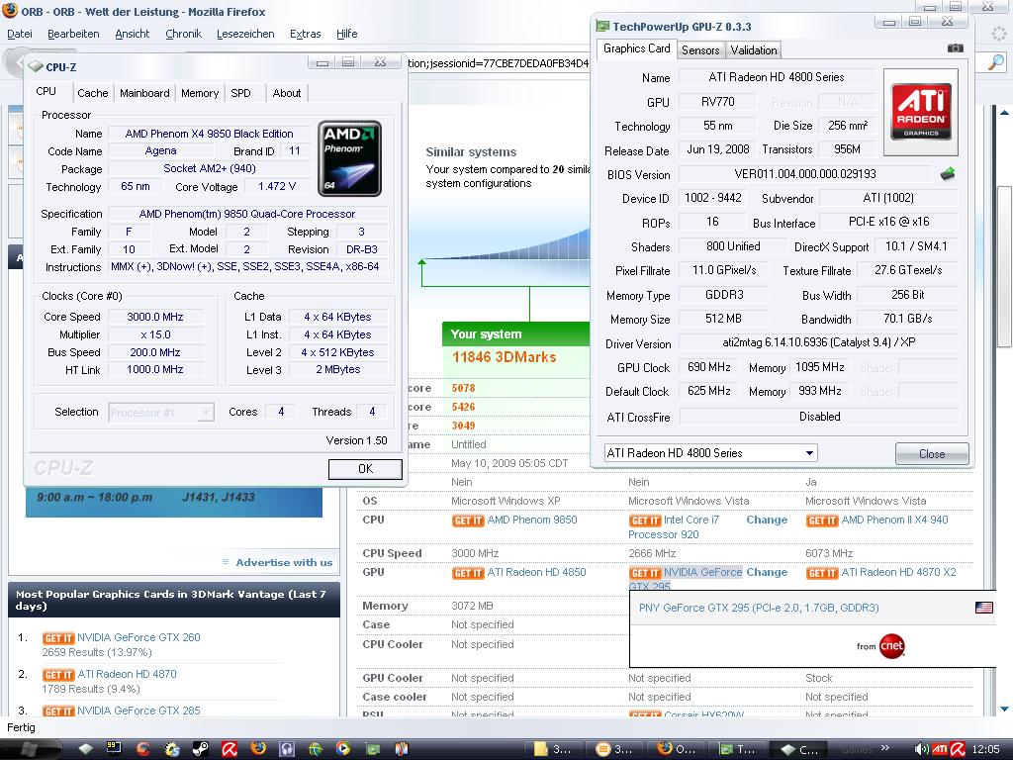Open the Ansicht menu
This screenshot has height=760, width=1013.
pyautogui.click(x=133, y=34)
